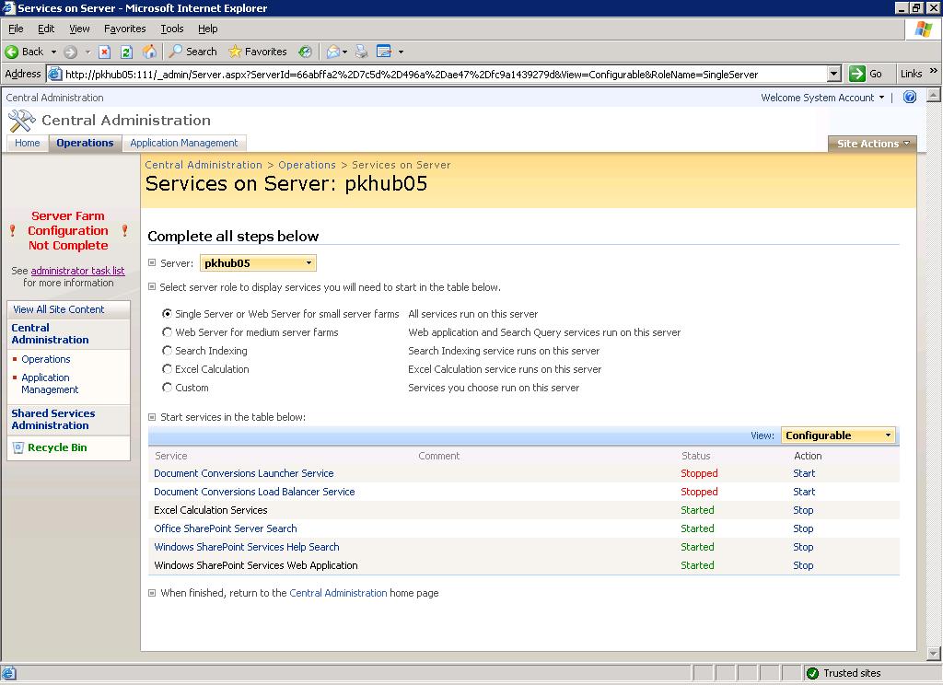Click the page icon in address bar
This screenshot has width=943, height=685.
[x=54, y=74]
